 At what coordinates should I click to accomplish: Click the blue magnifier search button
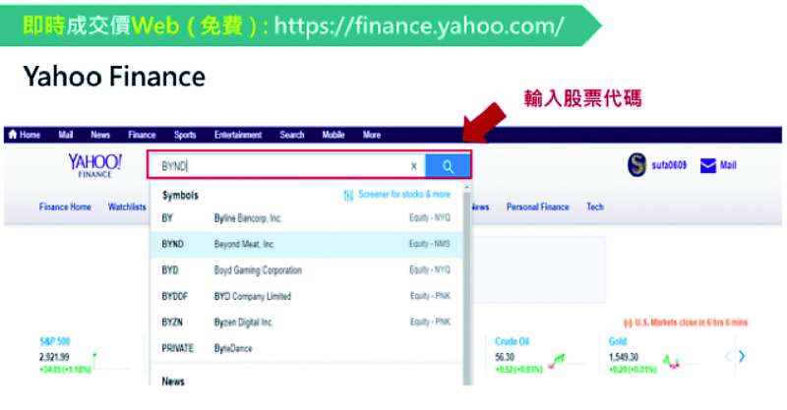(448, 166)
